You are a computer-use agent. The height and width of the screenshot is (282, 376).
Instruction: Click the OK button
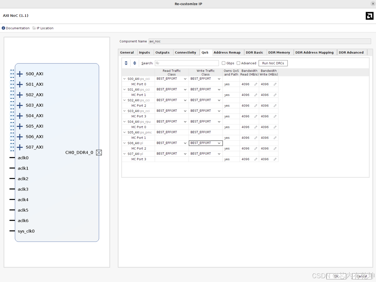(x=336, y=276)
